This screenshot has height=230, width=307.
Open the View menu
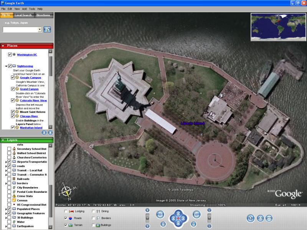point(17,9)
